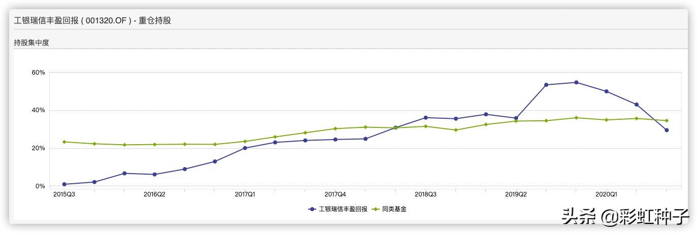Click the 0% y-axis label
697x233 pixels.
click(40, 186)
